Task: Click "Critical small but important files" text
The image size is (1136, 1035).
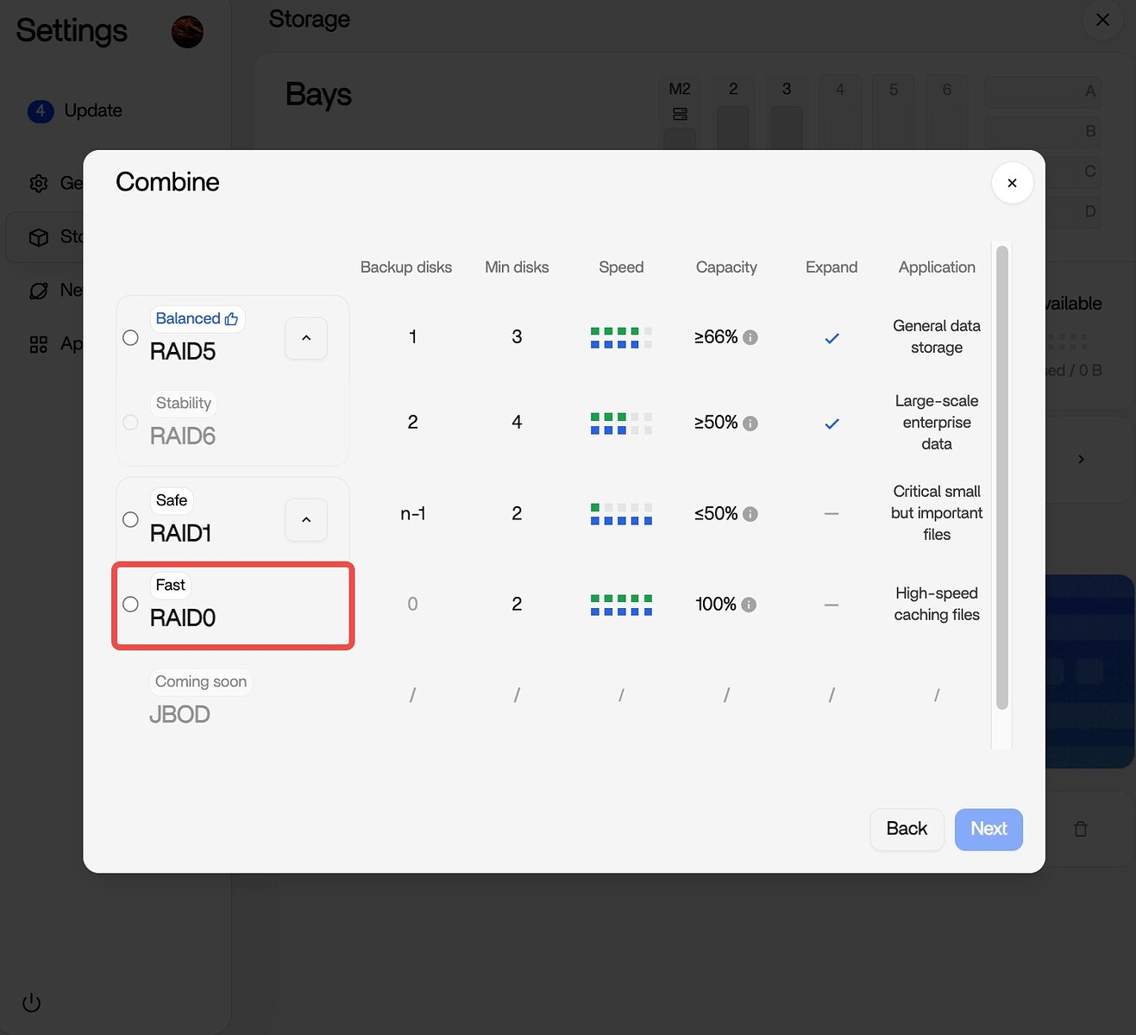Action: 937,513
